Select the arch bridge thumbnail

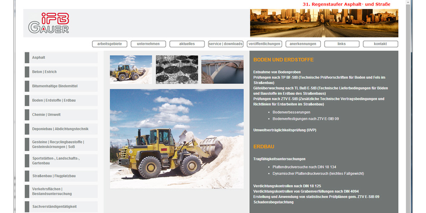coord(222,69)
